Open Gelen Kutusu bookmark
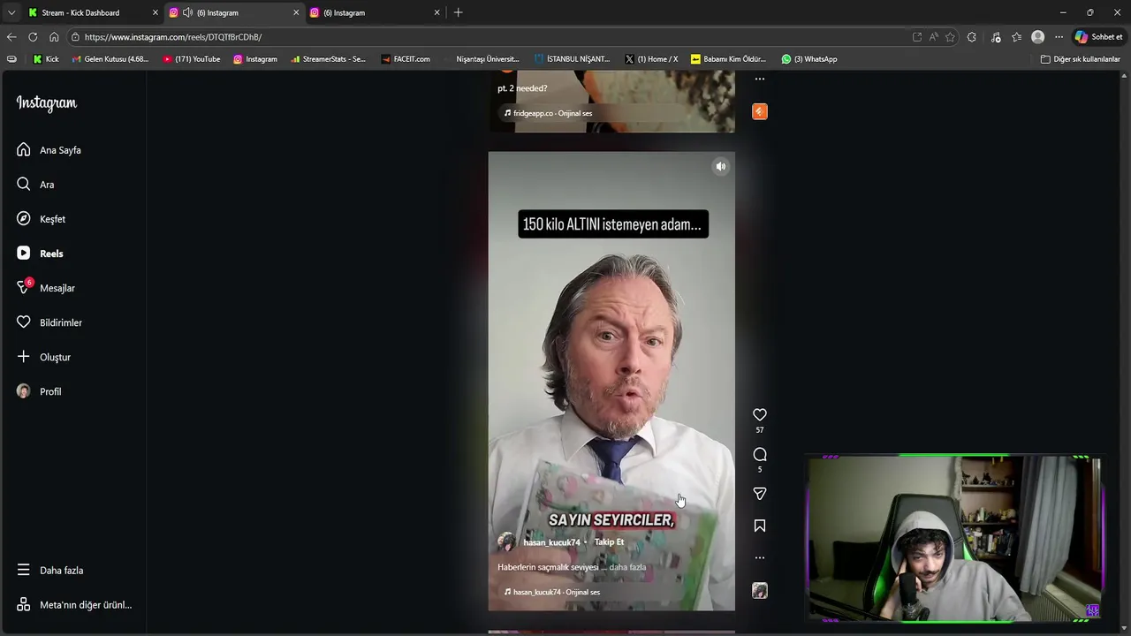Viewport: 1131px width, 636px height. coord(110,59)
